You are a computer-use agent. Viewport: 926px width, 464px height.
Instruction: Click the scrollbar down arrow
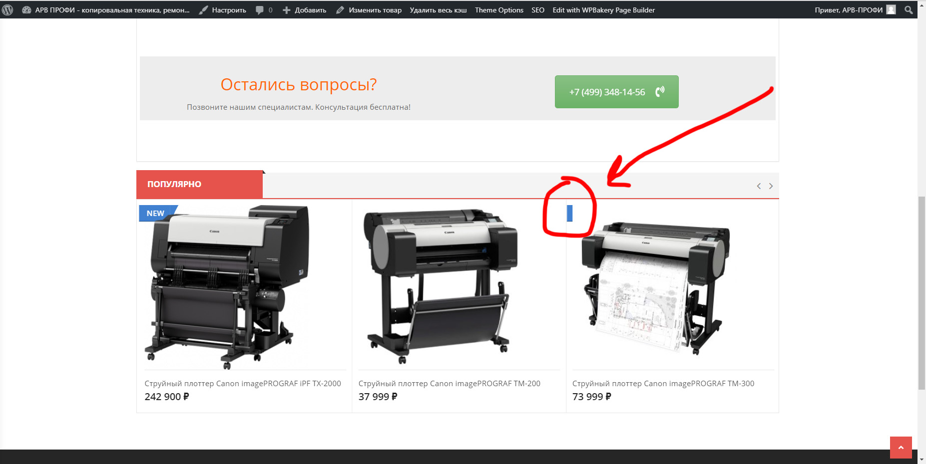tap(922, 459)
